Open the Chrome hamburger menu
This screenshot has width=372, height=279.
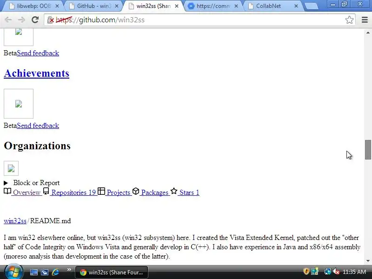(x=365, y=20)
